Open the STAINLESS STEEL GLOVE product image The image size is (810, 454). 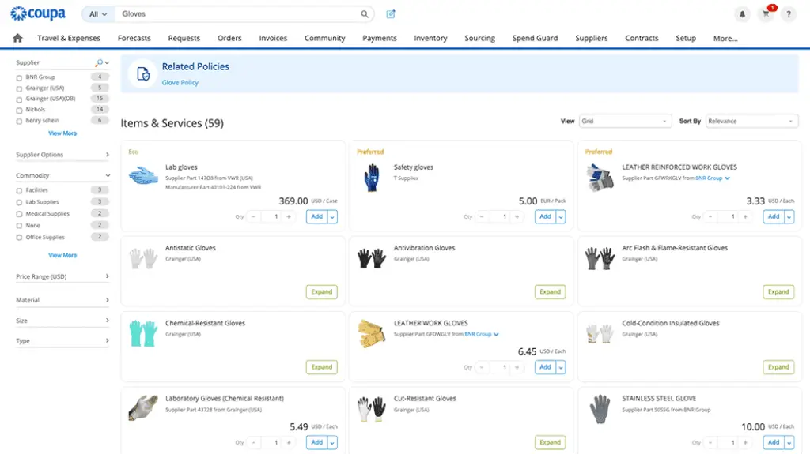click(600, 409)
